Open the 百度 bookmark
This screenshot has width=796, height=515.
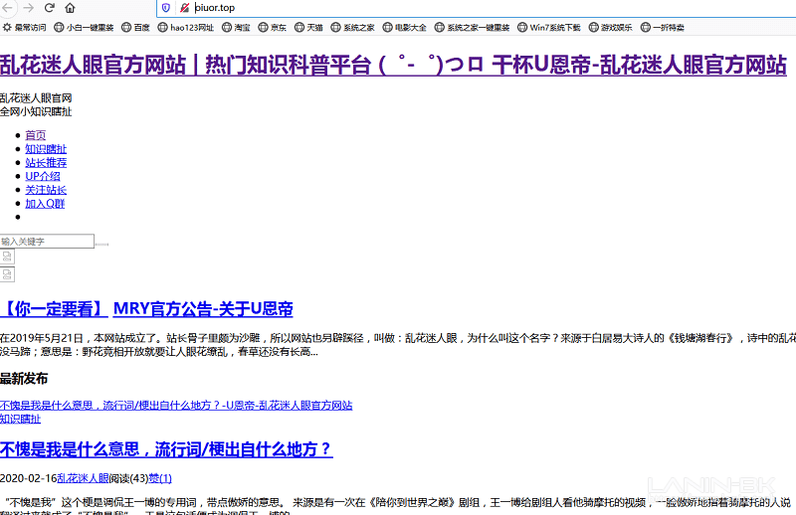tap(135, 28)
